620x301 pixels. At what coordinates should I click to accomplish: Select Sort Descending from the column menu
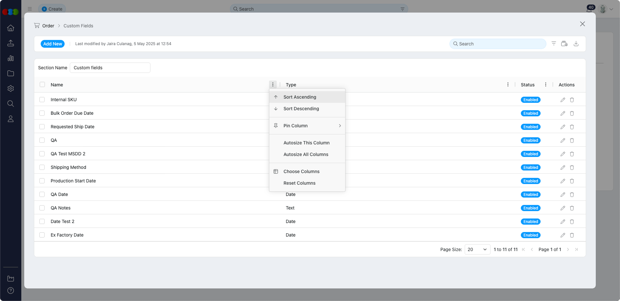tap(301, 109)
